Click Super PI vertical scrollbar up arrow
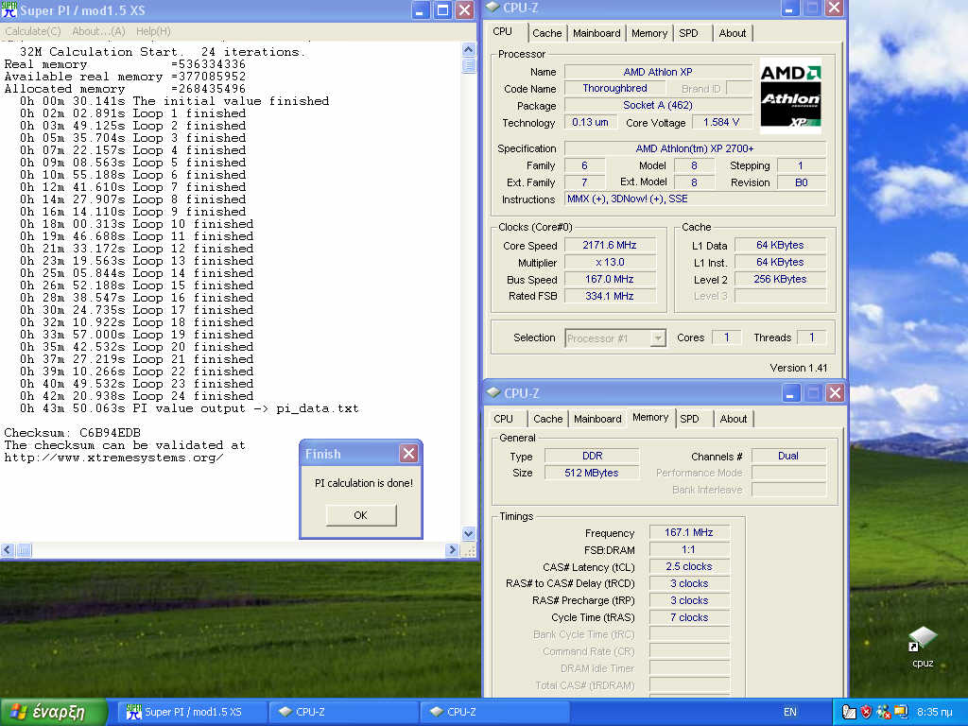Screen dimensions: 968x726 click(x=469, y=49)
